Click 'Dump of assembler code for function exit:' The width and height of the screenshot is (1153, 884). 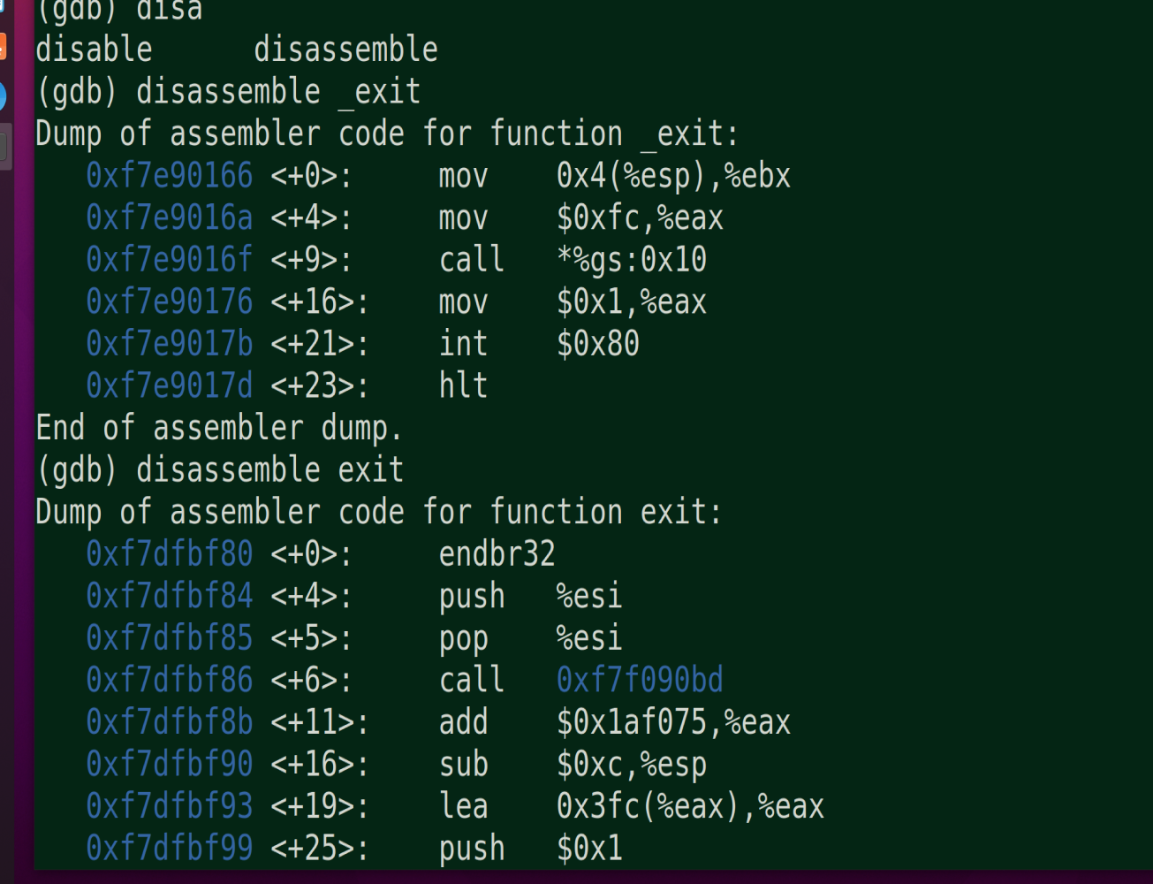coord(379,512)
